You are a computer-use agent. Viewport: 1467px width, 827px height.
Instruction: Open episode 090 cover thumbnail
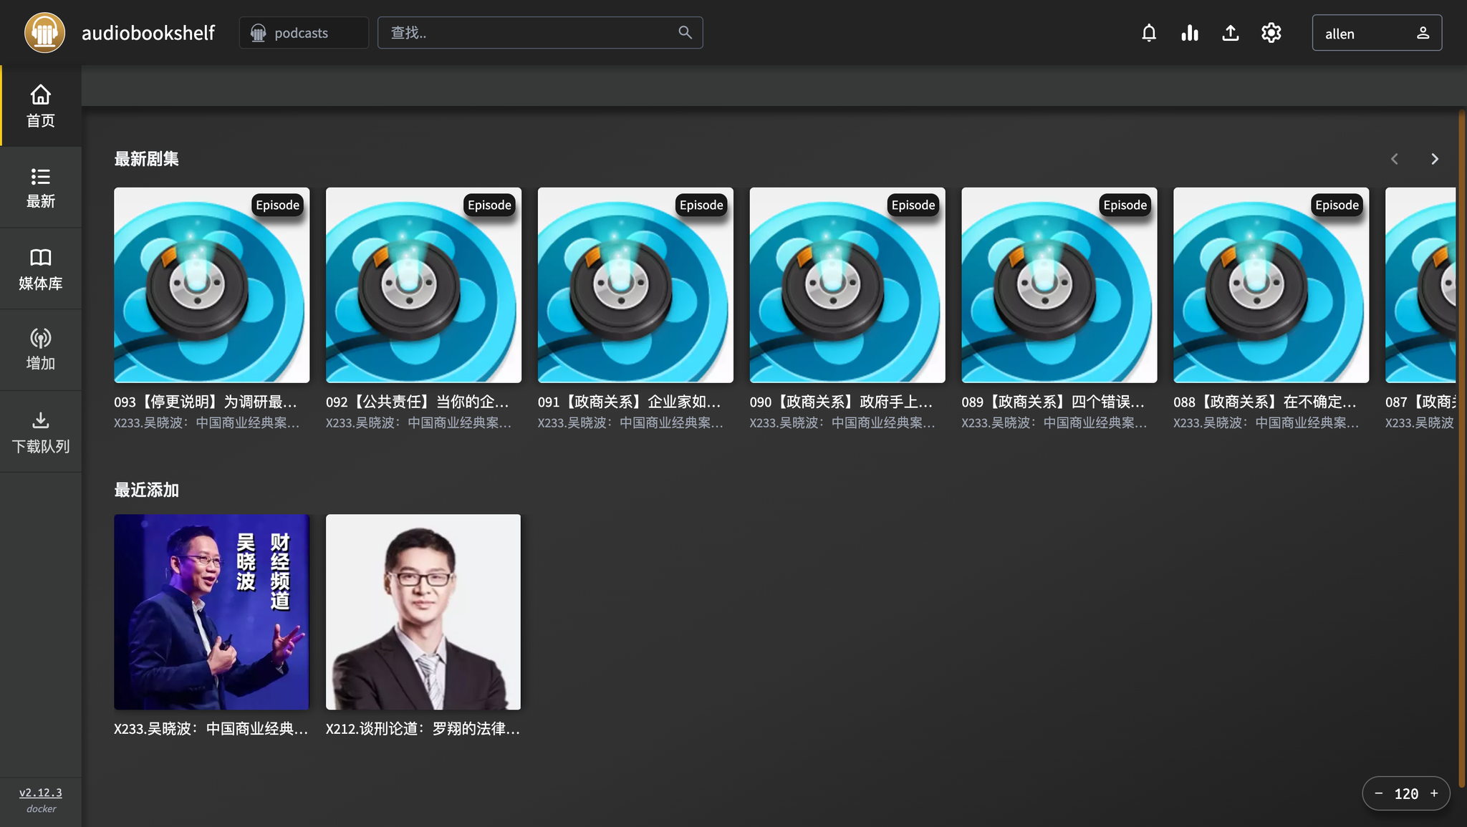[x=847, y=285]
